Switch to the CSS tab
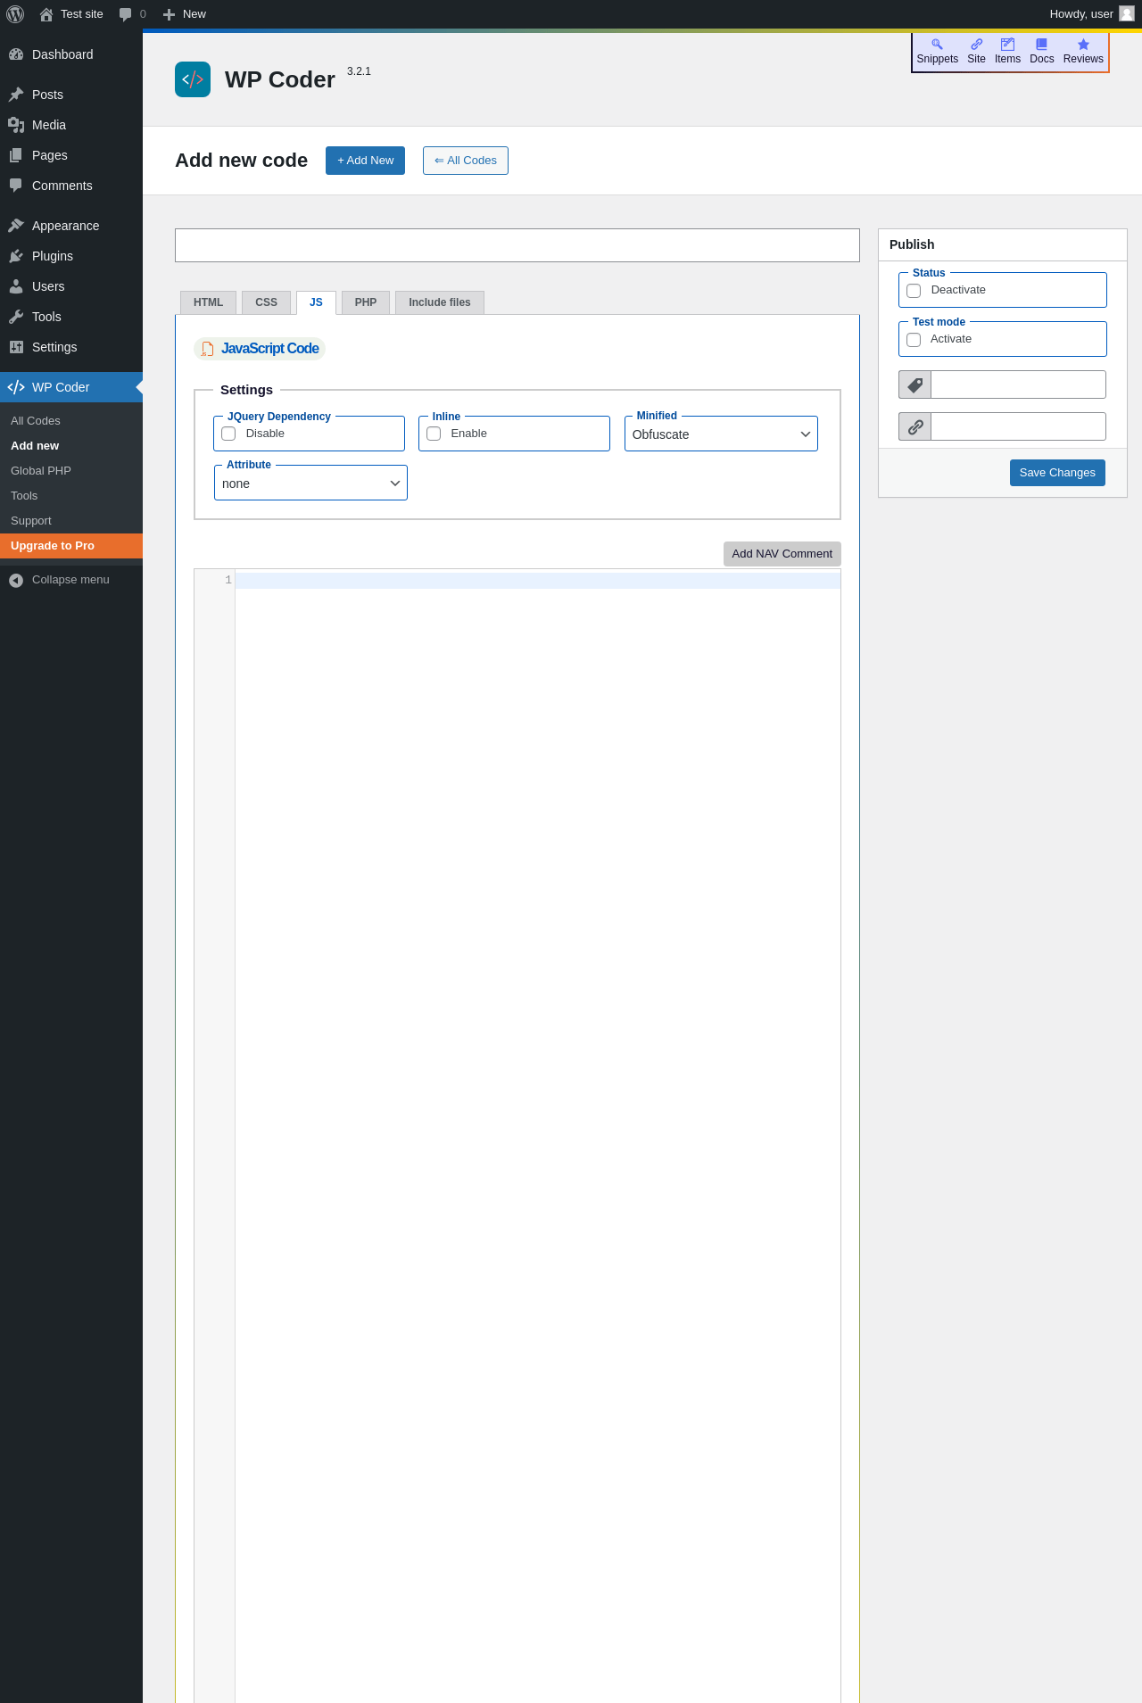1142x1703 pixels. 266,302
